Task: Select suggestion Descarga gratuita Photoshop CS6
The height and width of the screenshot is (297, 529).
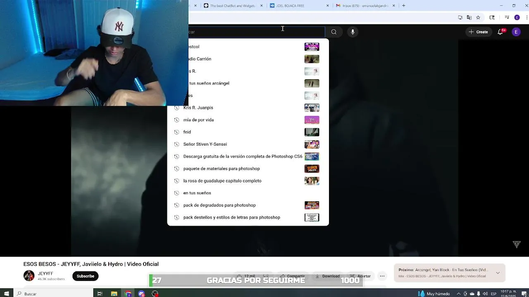Action: click(248, 156)
